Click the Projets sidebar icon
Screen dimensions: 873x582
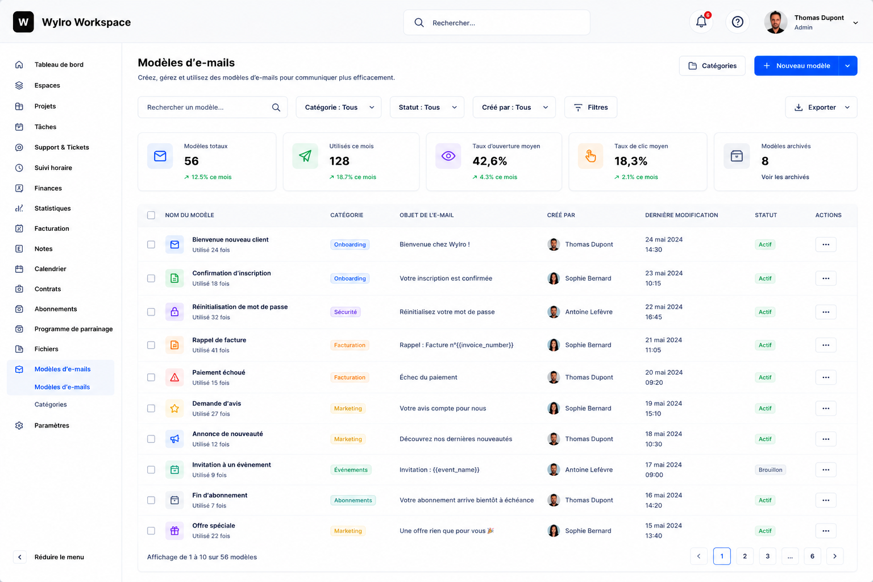point(19,106)
